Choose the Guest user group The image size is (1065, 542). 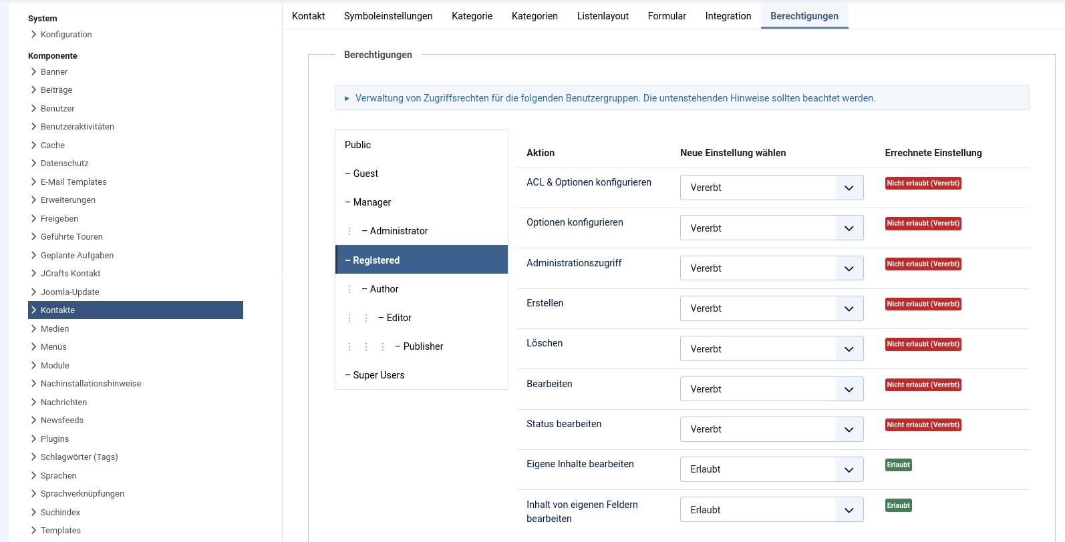365,174
